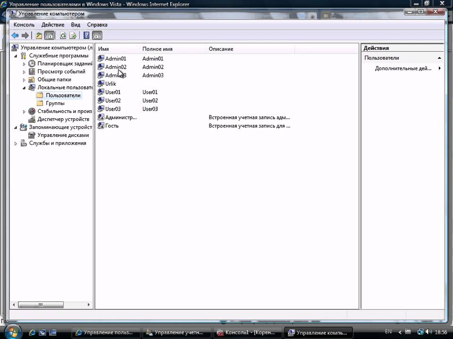Image resolution: width=453 pixels, height=339 pixels.
Task: Sort by the Полное имя column header
Action: click(x=173, y=49)
